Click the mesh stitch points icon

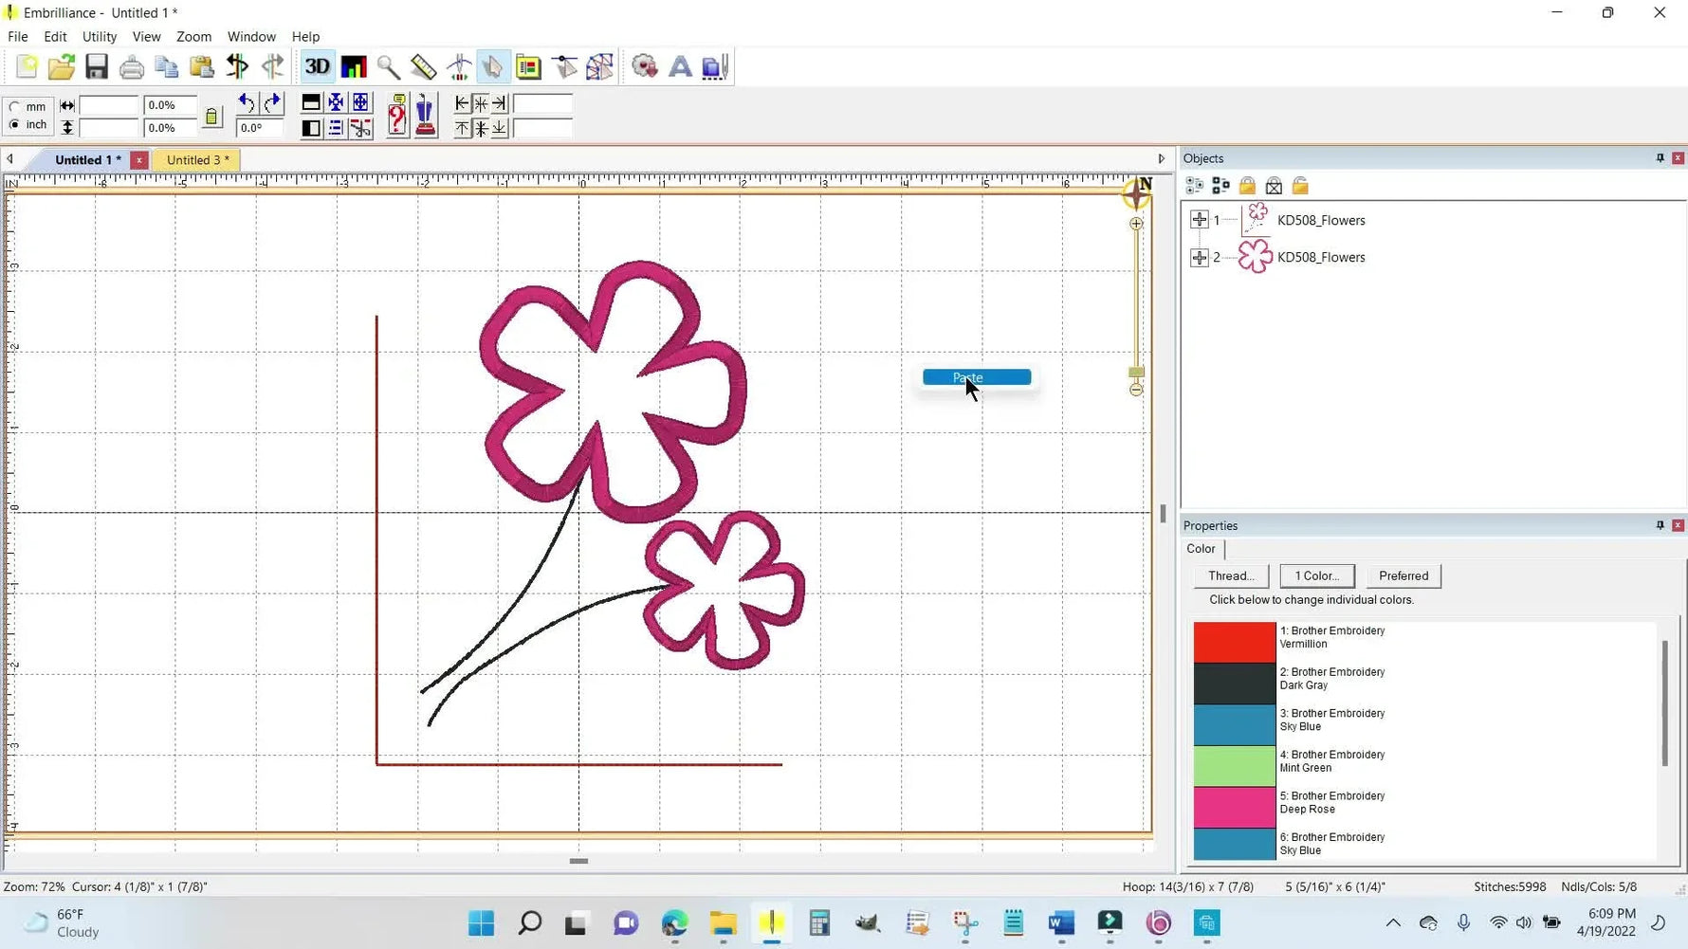click(x=599, y=66)
